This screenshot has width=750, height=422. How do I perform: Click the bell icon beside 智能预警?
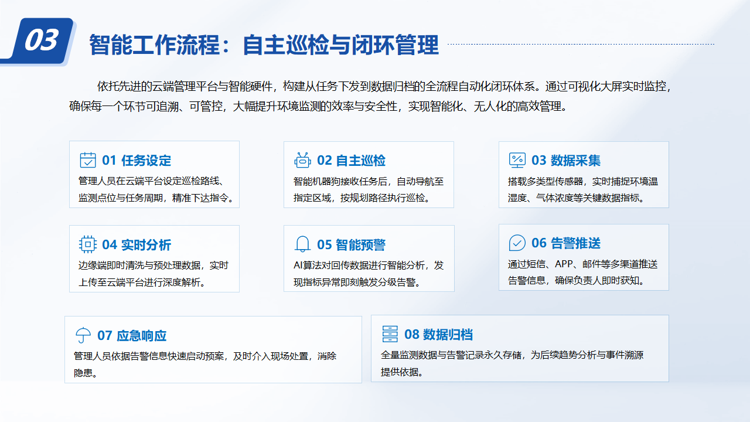tap(302, 244)
